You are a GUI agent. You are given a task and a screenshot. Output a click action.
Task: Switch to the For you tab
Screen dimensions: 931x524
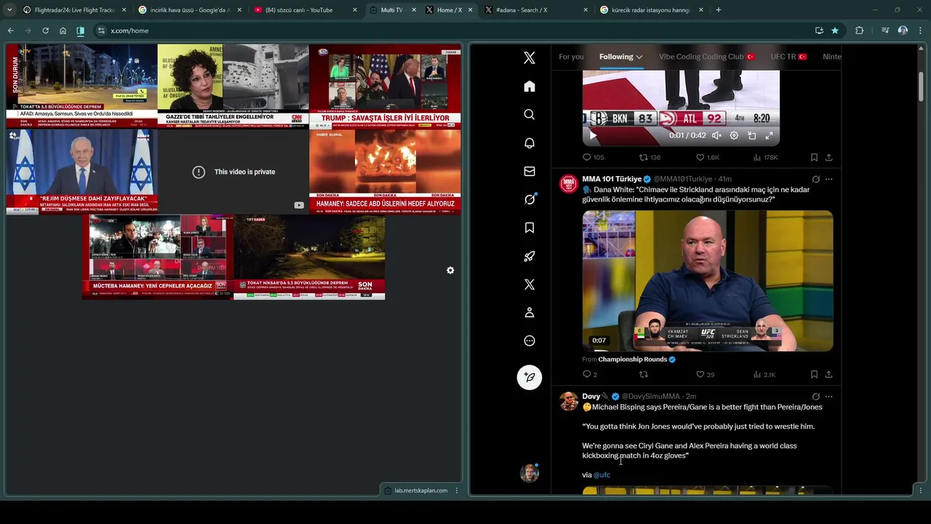(571, 57)
